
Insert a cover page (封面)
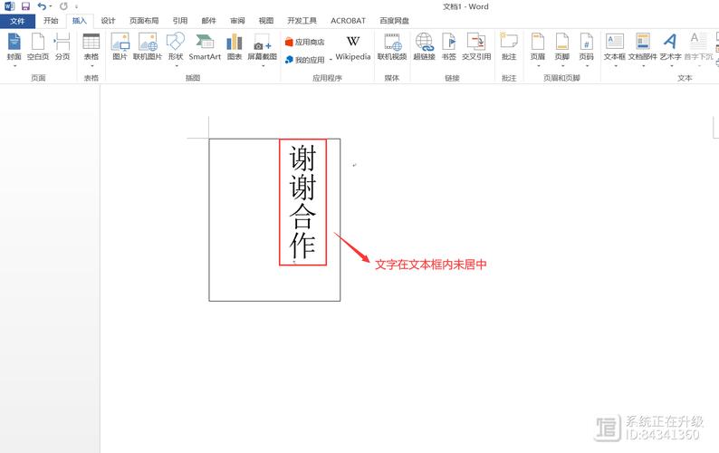pos(14,47)
